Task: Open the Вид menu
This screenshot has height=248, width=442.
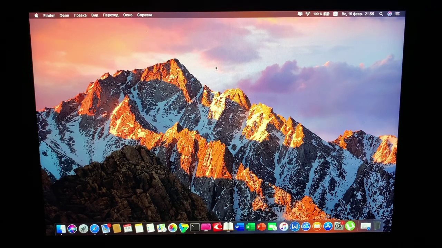Action: pyautogui.click(x=95, y=15)
